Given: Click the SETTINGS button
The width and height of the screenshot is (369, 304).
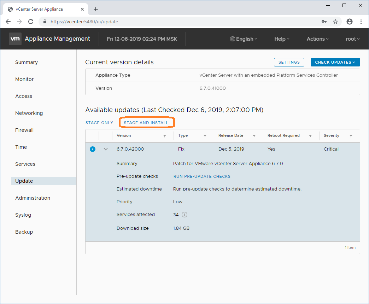Looking at the screenshot, I should [x=289, y=62].
